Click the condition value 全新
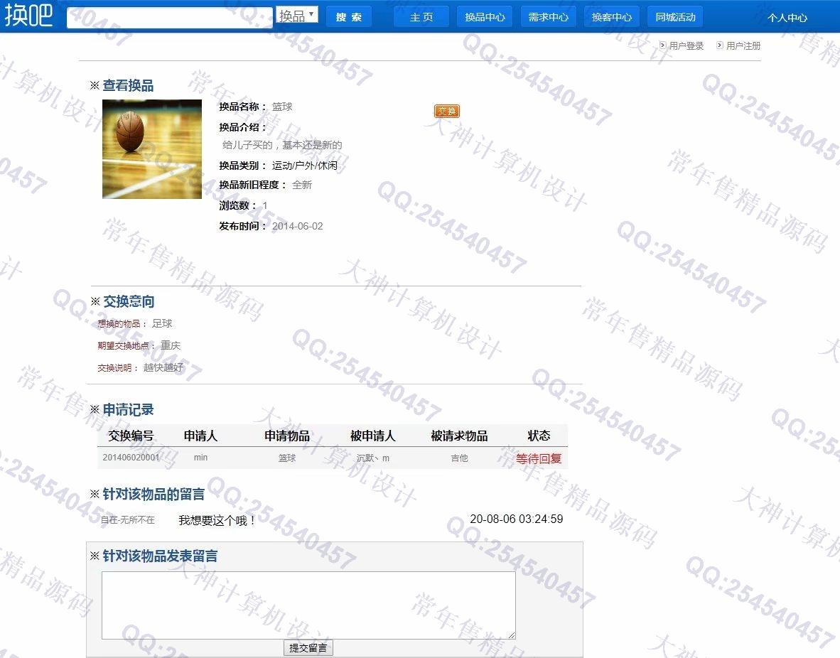Viewport: 840px width, 658px height. click(x=302, y=185)
